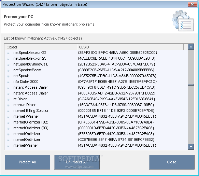
Task: Click CLSID {00000010-6F7D-442C-93E3-4A4827C2E4C8}
Action: tap(116, 128)
